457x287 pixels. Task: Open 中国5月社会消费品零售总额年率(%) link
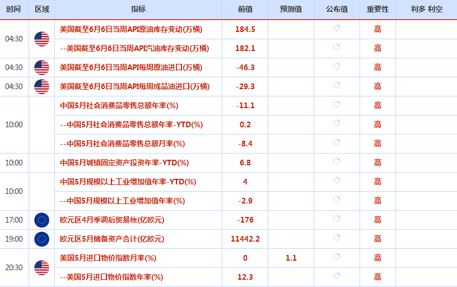click(119, 105)
